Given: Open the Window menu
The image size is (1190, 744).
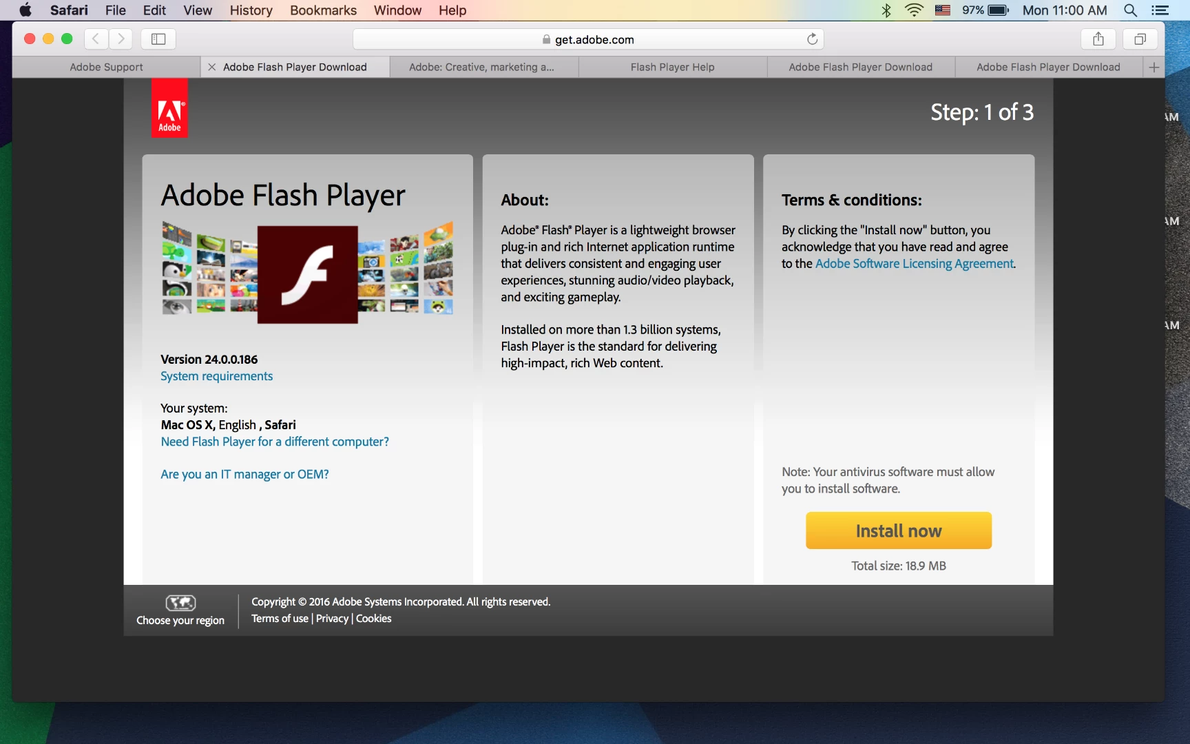Looking at the screenshot, I should click(x=397, y=10).
